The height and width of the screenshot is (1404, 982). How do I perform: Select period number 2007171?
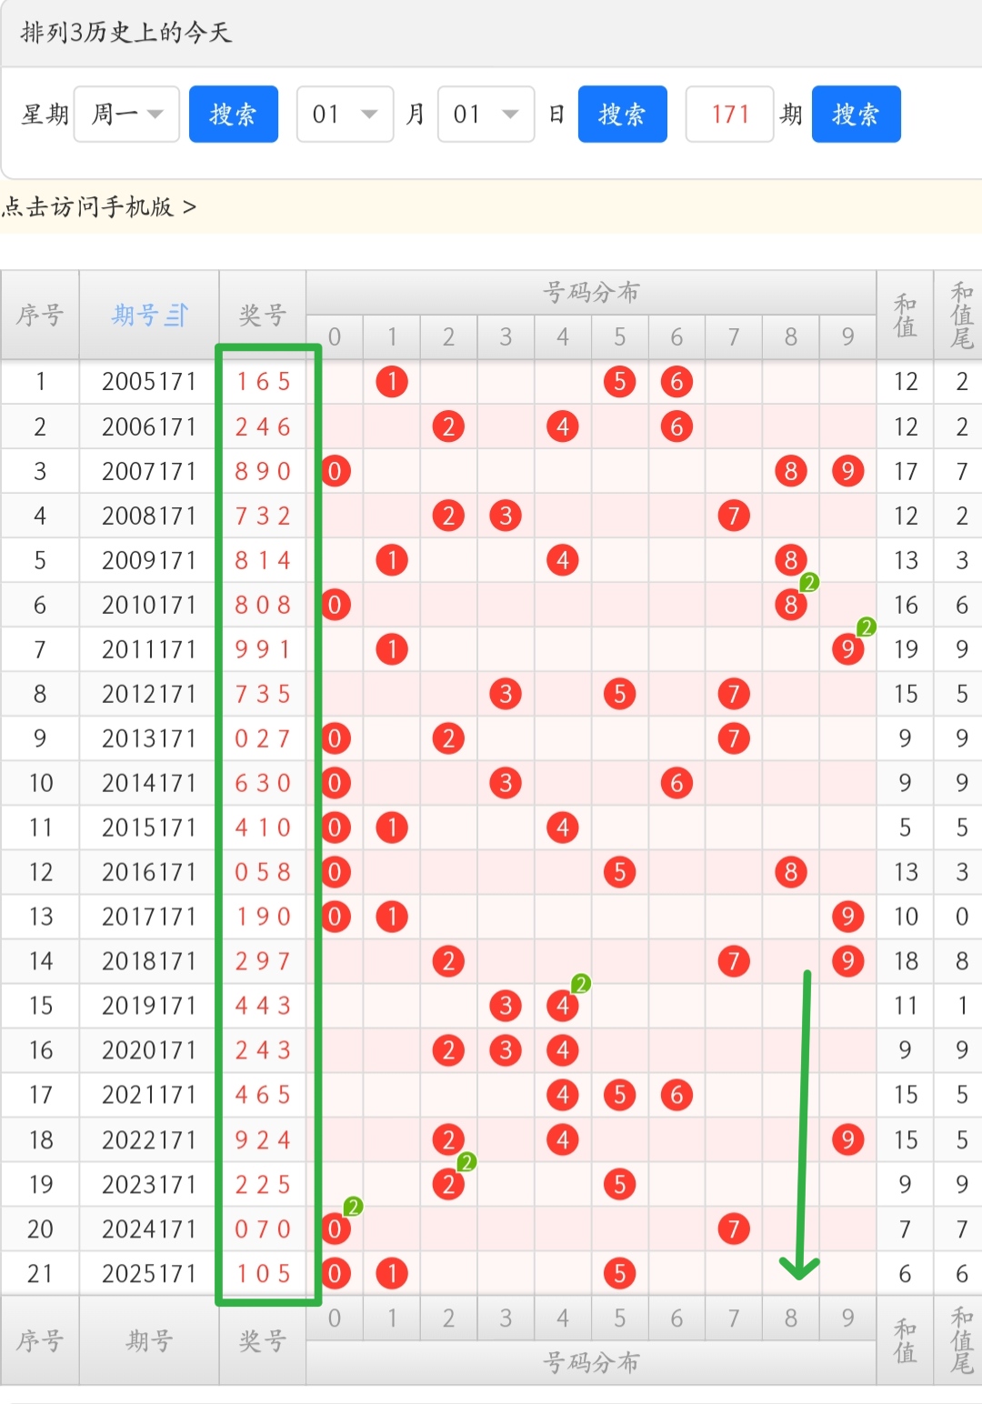(149, 471)
